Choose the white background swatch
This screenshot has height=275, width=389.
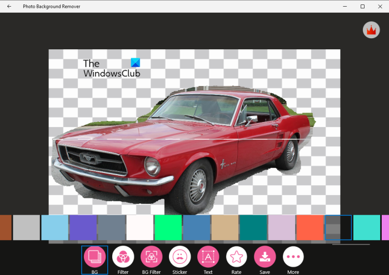pos(140,227)
